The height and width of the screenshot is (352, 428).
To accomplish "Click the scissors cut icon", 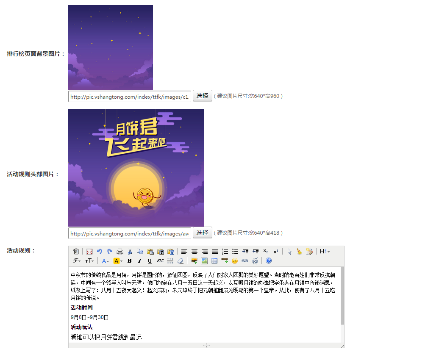I will click(130, 252).
